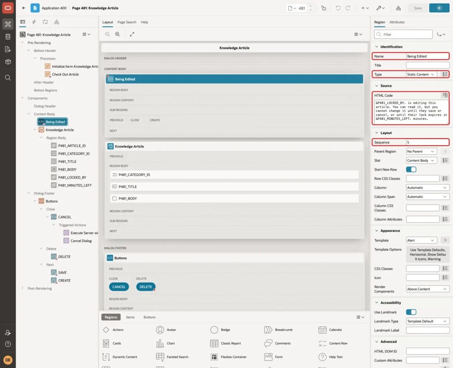Collapse the Identification section
This screenshot has width=453, height=368.
376,47
